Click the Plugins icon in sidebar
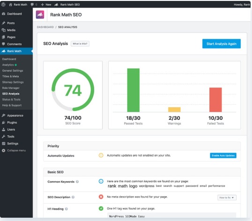 pyautogui.click(x=4, y=122)
